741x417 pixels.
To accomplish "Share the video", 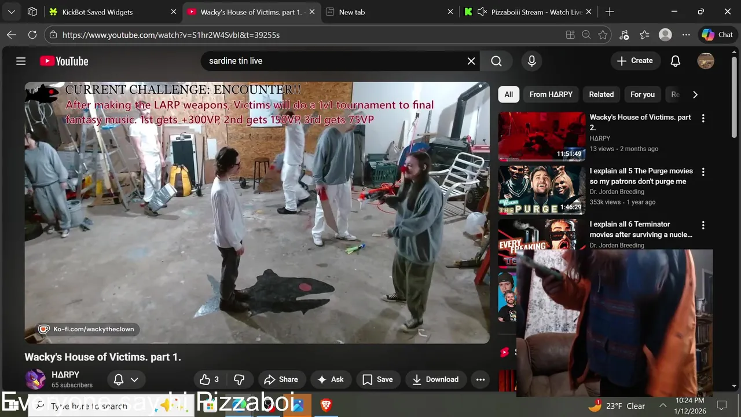I will point(281,379).
